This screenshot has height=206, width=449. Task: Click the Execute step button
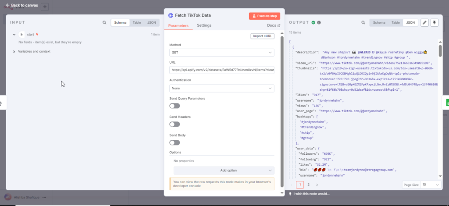pos(264,16)
